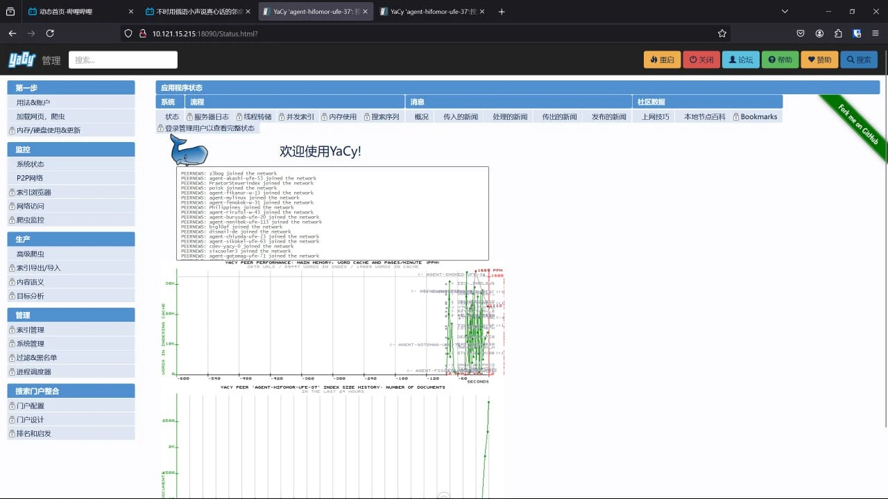Viewport: 888px width, 499px height.
Task: Open 加载网页, 爬虫 in the sidebar
Action: pyautogui.click(x=71, y=116)
